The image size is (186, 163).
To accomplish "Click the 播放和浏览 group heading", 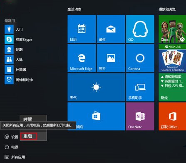I will [x=167, y=9].
